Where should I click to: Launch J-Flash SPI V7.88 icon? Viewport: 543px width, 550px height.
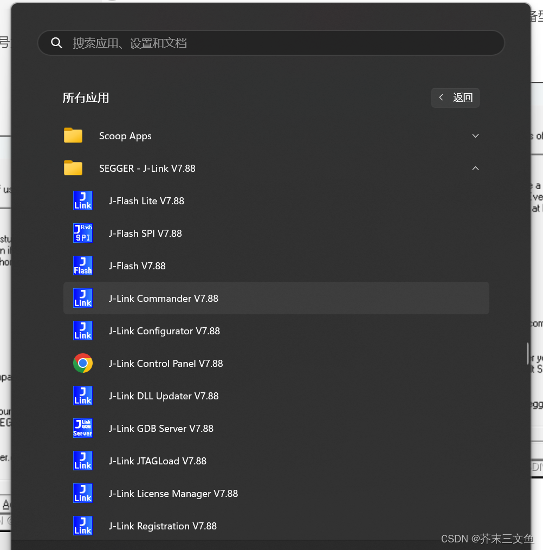tap(83, 233)
